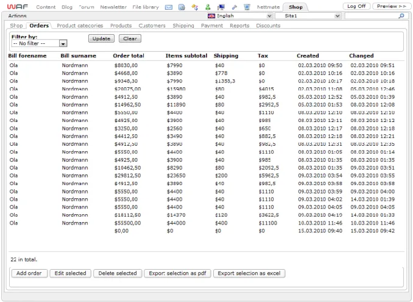Switch to the Payment tab

[x=212, y=26]
